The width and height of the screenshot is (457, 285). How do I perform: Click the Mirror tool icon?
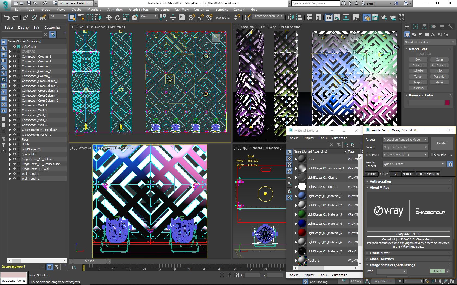[x=290, y=18]
